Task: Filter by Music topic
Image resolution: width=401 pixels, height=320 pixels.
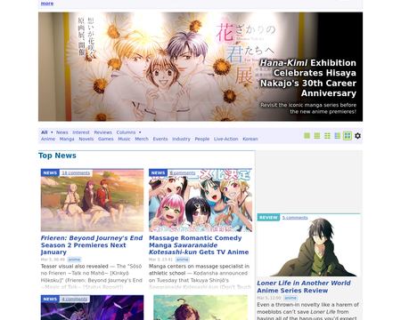Action: point(124,139)
